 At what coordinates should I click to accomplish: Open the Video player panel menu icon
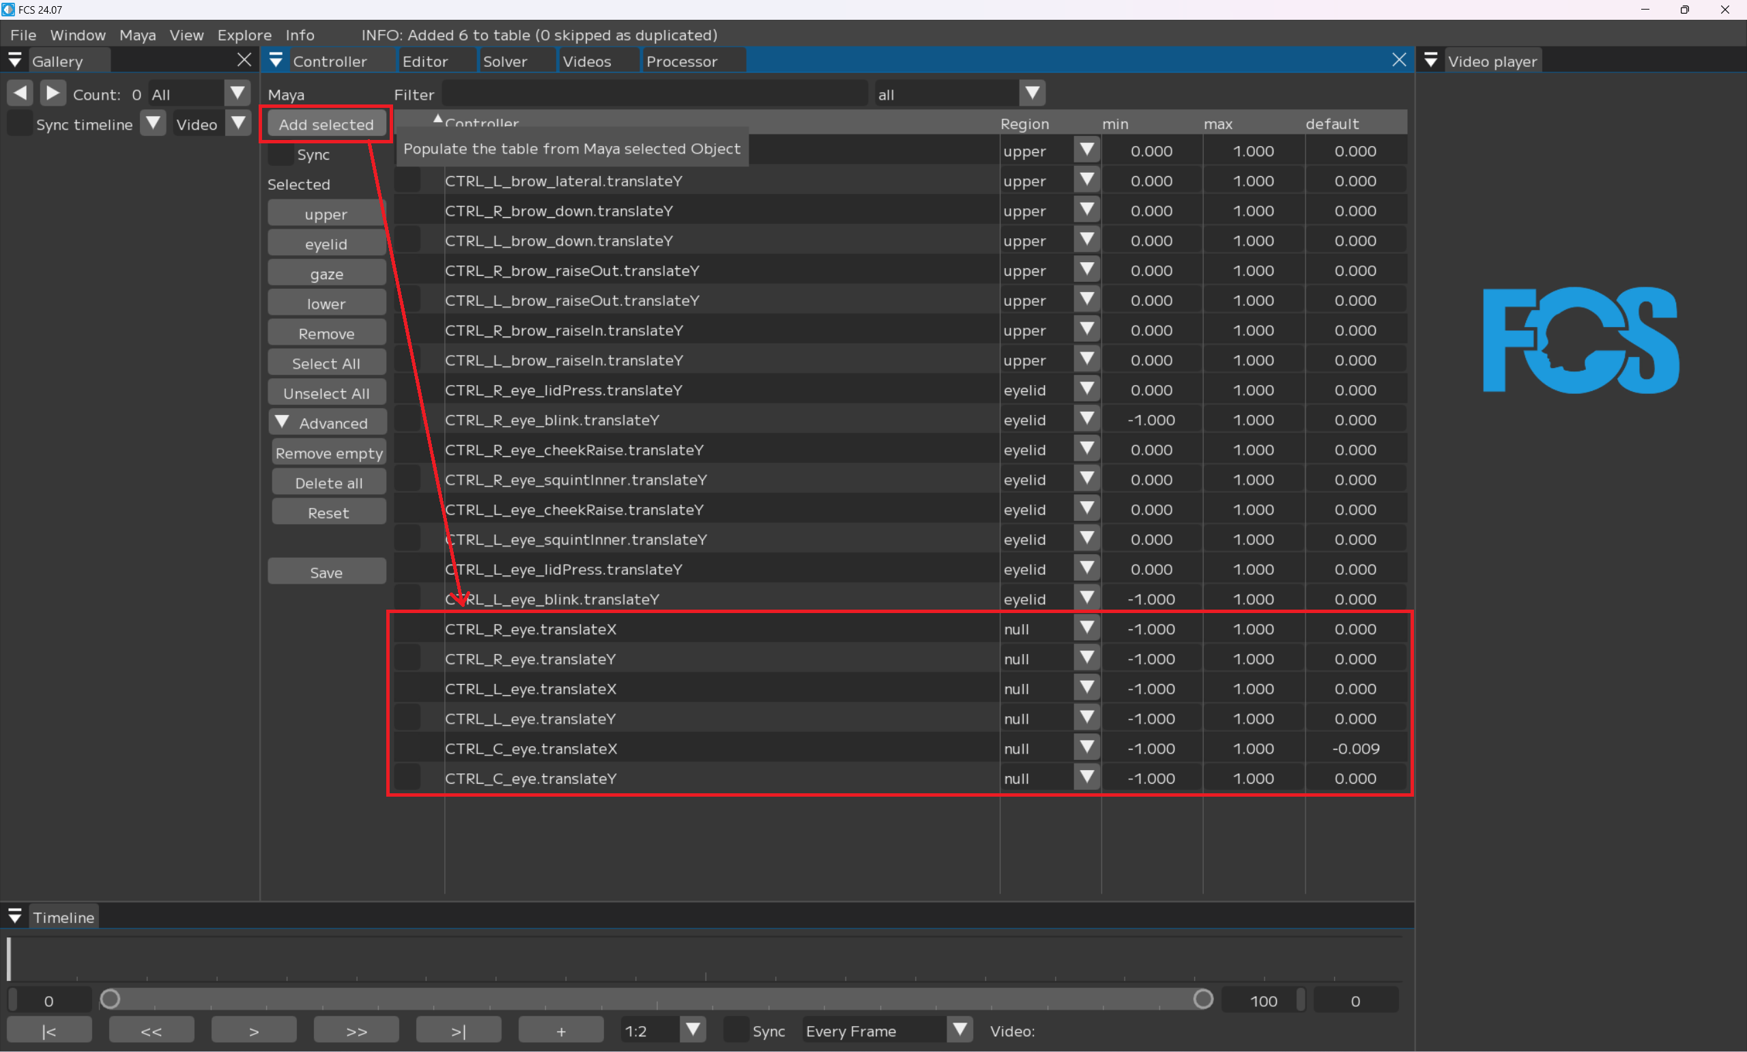tap(1430, 60)
